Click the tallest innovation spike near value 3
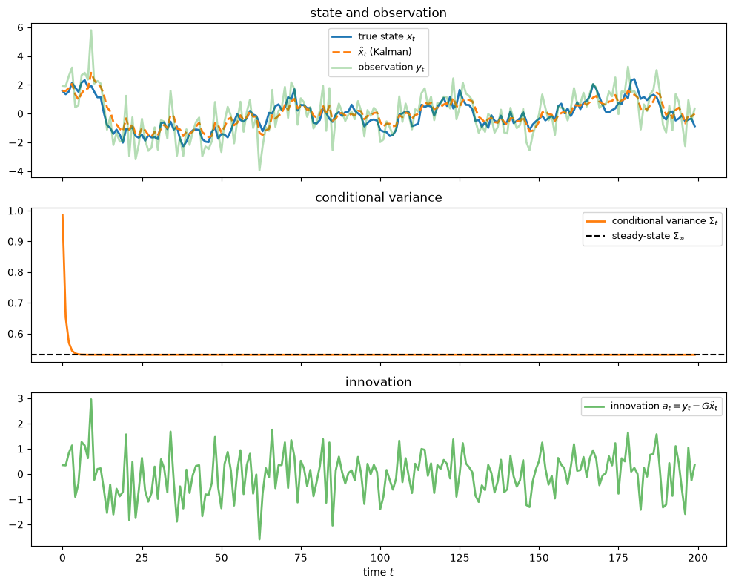 pyautogui.click(x=91, y=400)
